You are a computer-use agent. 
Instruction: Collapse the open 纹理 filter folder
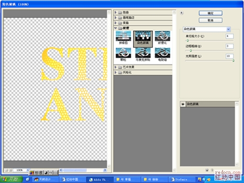pyautogui.click(x=116, y=28)
